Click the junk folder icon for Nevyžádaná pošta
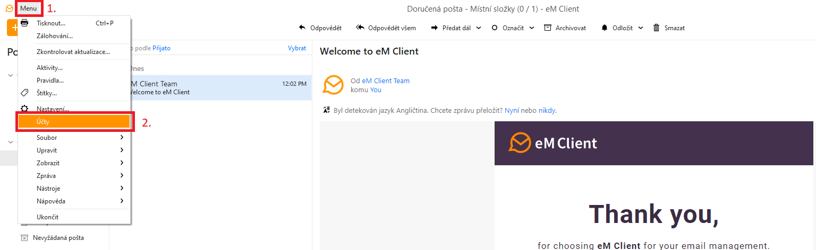Viewport: 816px width, 250px height. (x=24, y=238)
